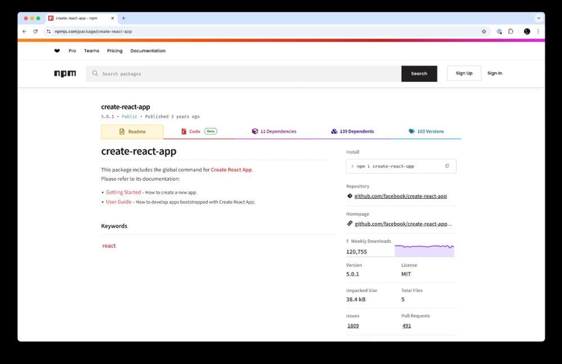Open the User Guide link
Image resolution: width=562 pixels, height=364 pixels.
click(x=119, y=202)
